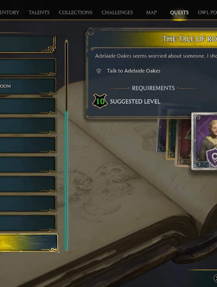This screenshot has width=217, height=287.
Task: Select the dark red quest card behind Adelaide's card
Action: pos(184,142)
